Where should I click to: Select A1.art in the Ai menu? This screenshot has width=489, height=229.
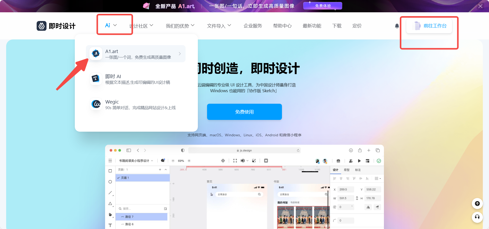136,54
